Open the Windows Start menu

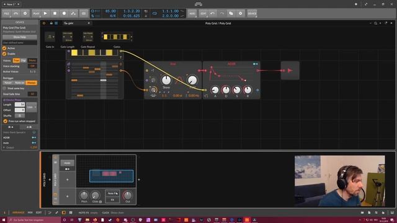(x=4, y=220)
